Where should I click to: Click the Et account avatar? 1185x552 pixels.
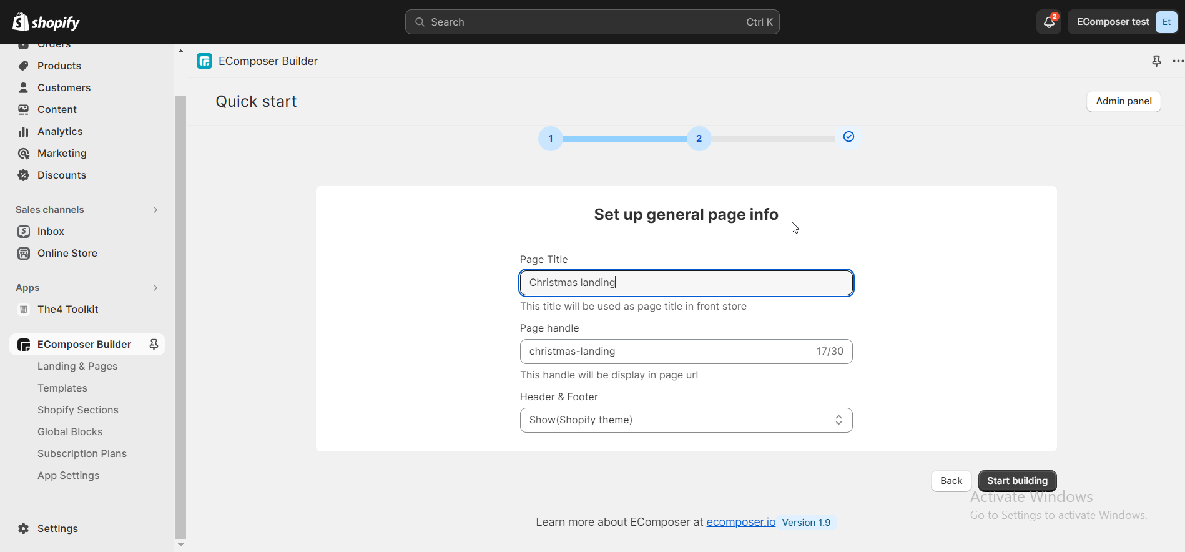click(1166, 22)
